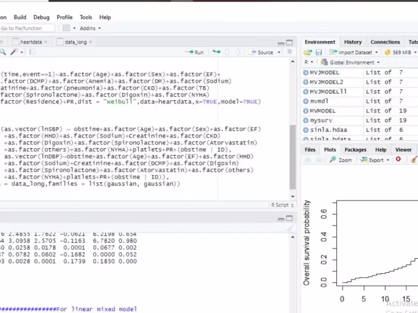
Task: Open the Addins dropdown menu
Action: (x=90, y=28)
